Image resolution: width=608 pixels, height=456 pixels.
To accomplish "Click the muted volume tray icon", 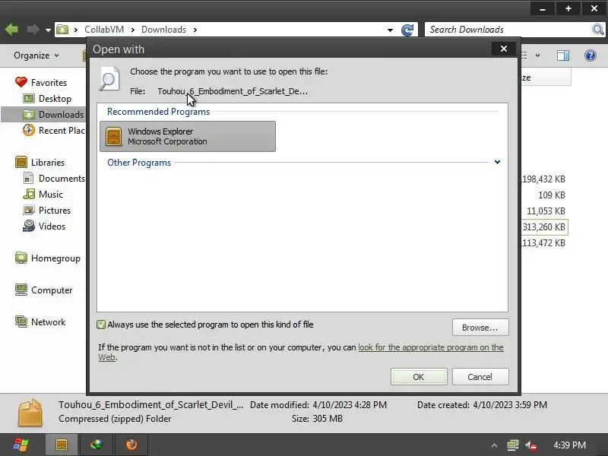I will [x=531, y=445].
